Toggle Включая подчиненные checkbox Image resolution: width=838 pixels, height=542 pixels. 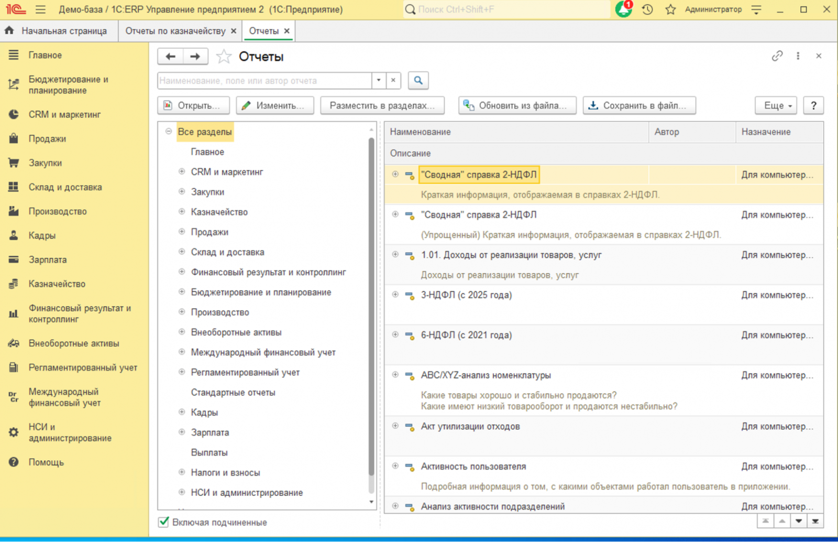(x=164, y=522)
